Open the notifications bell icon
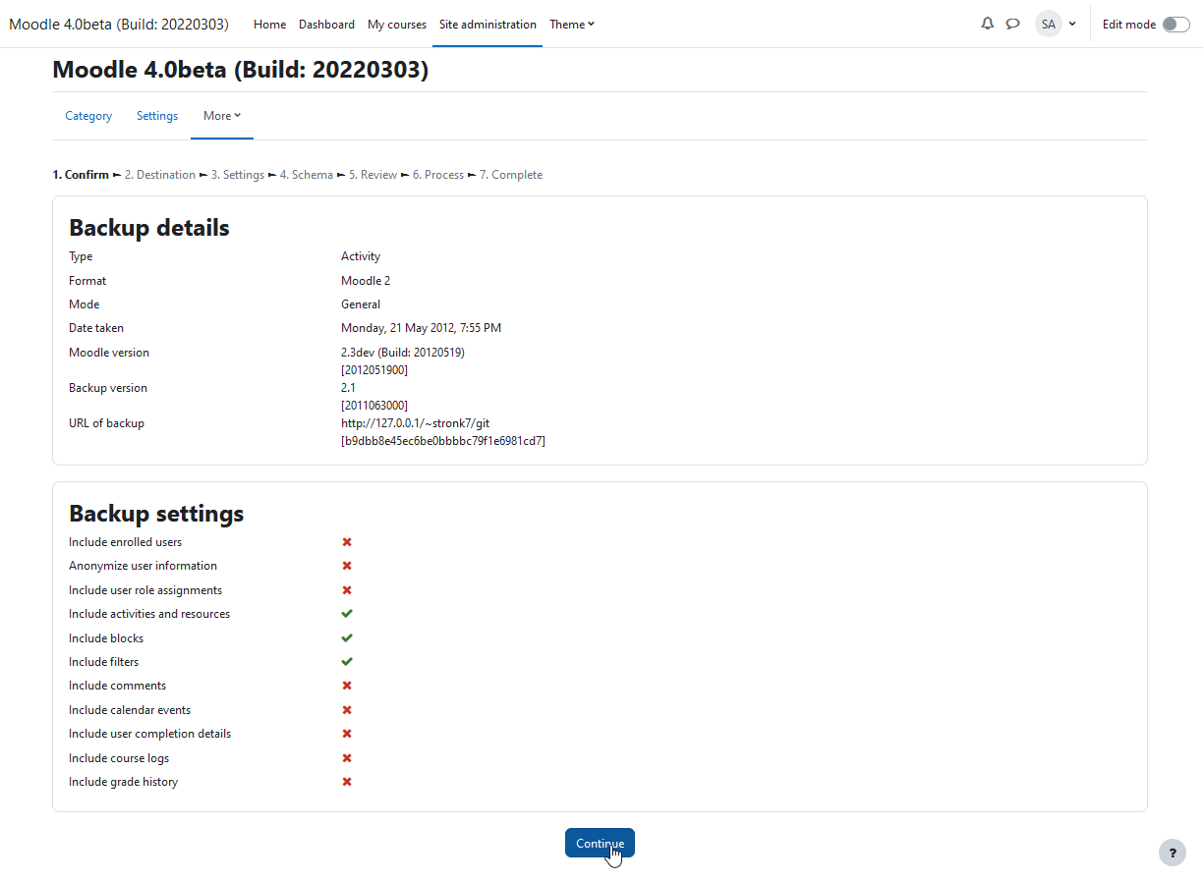The width and height of the screenshot is (1203, 882). coord(988,24)
